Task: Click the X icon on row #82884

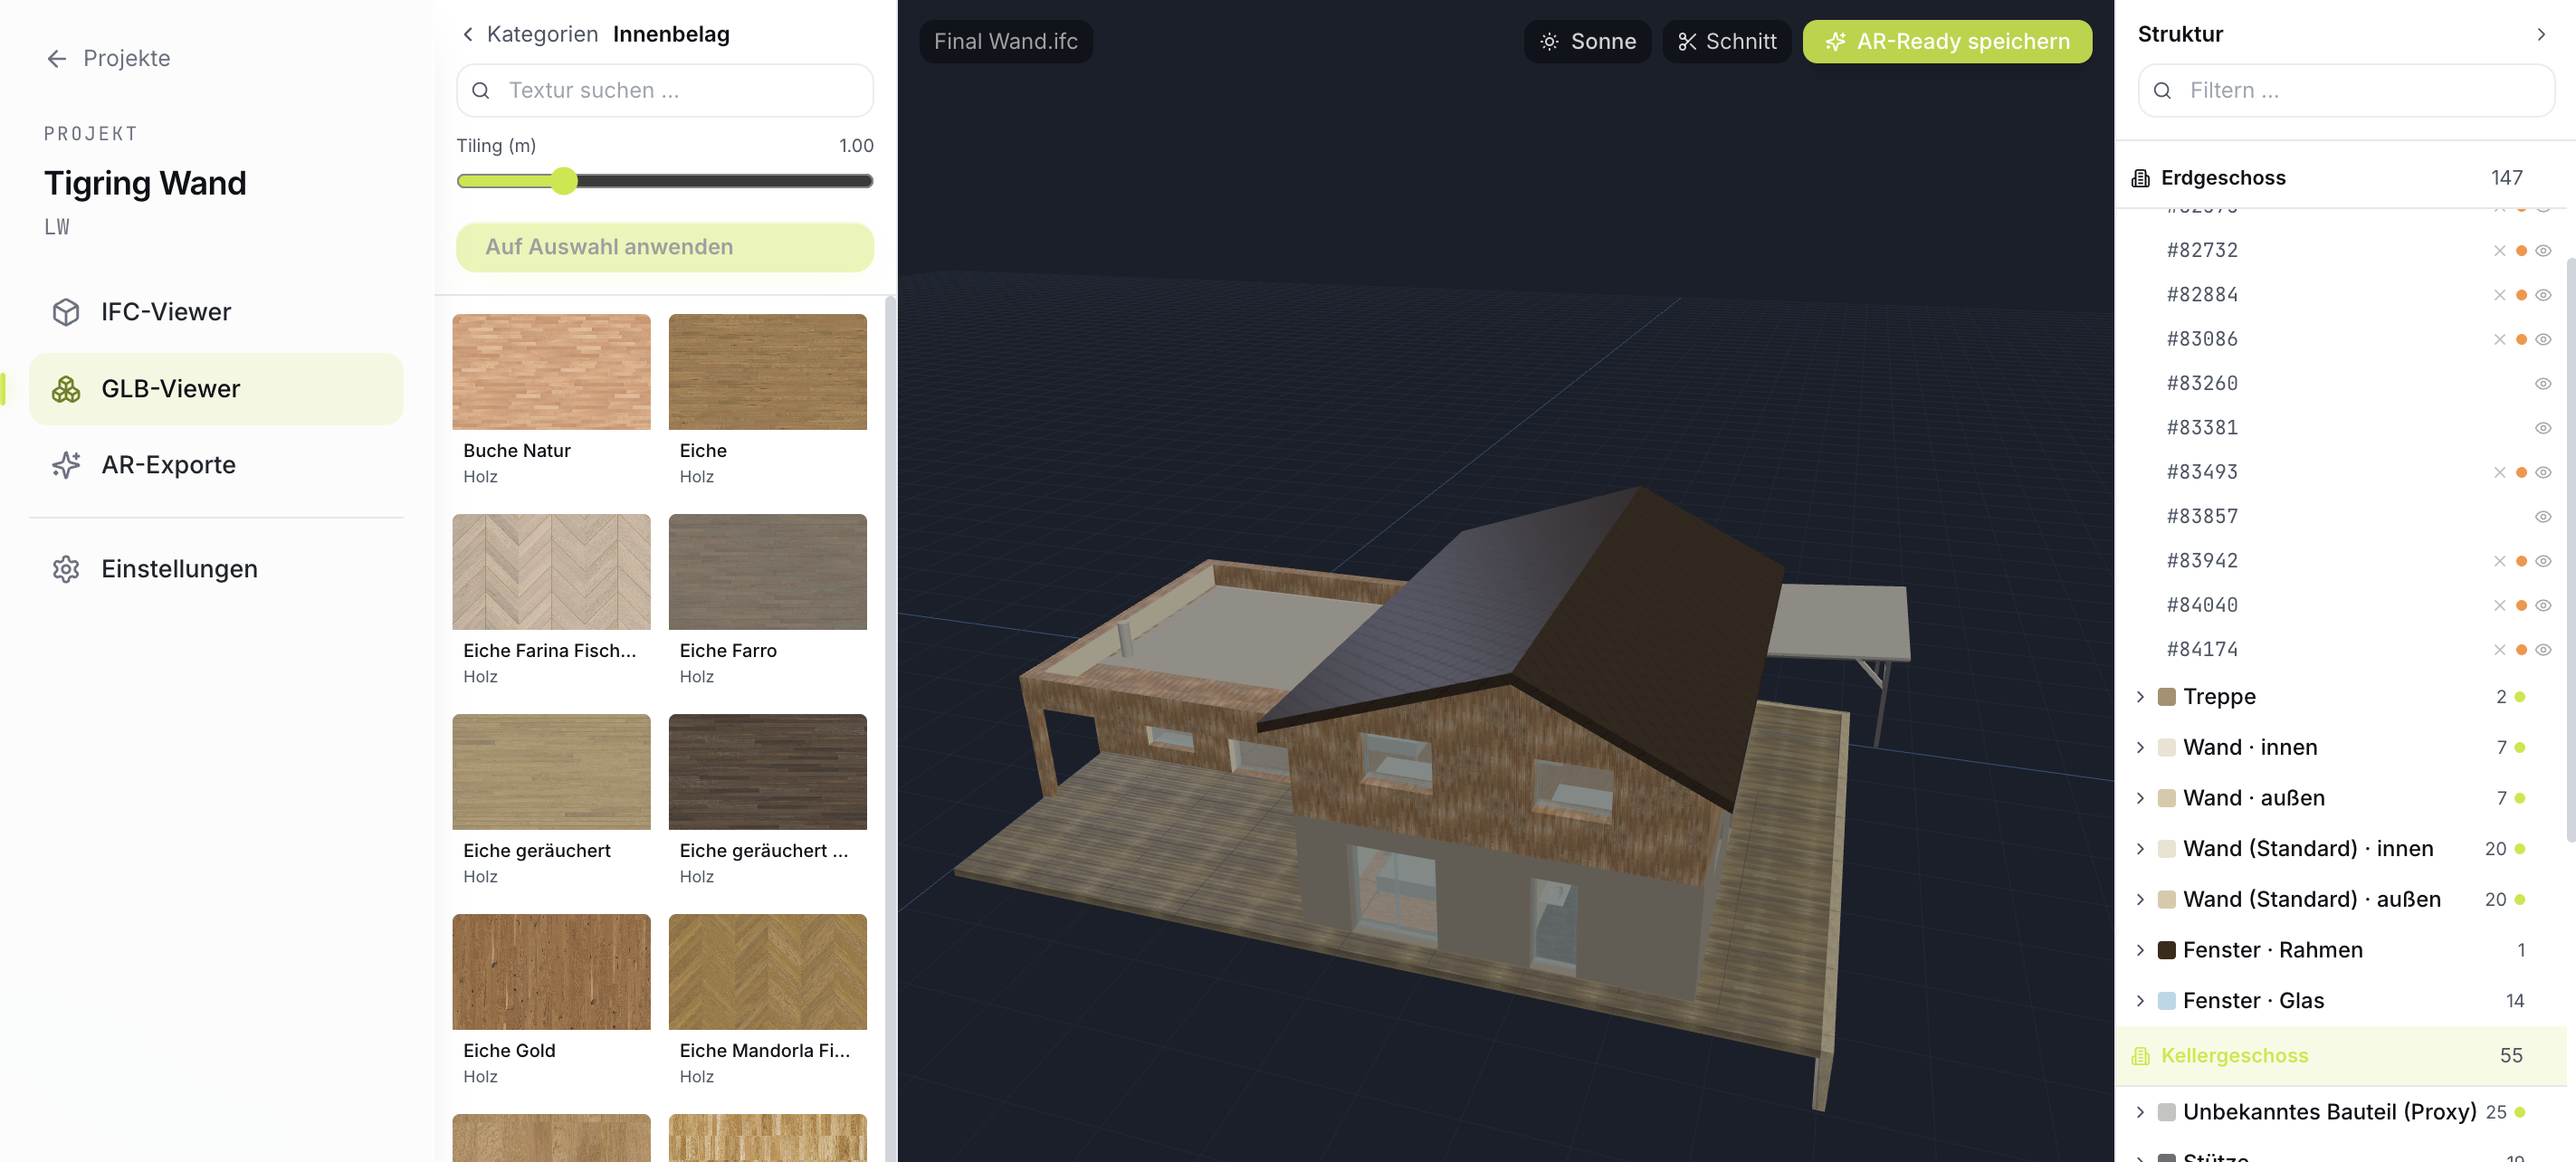Action: [2499, 295]
